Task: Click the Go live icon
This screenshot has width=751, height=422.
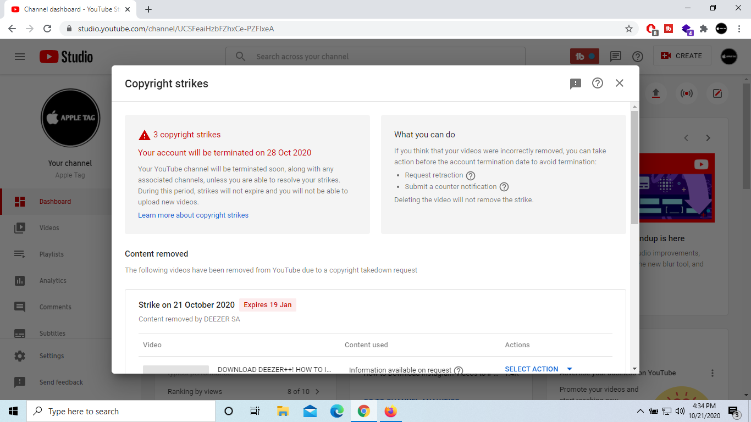Action: click(686, 93)
